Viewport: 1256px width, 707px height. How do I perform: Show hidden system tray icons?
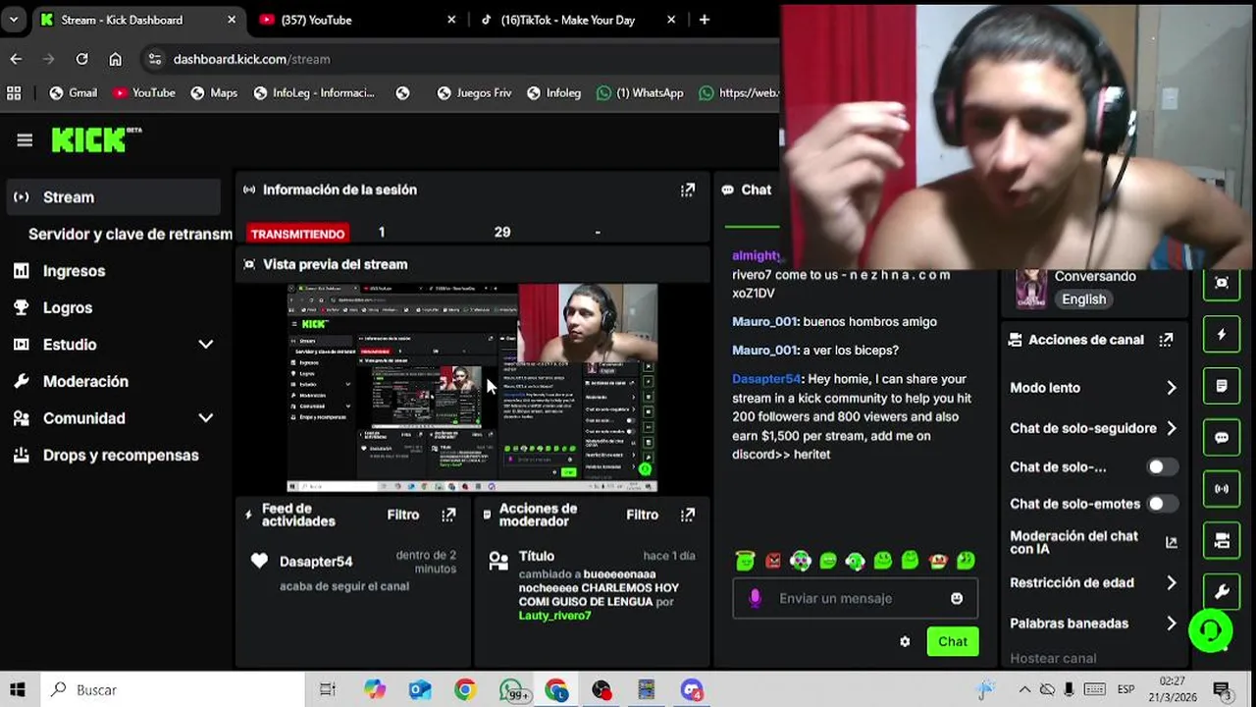click(x=1023, y=689)
